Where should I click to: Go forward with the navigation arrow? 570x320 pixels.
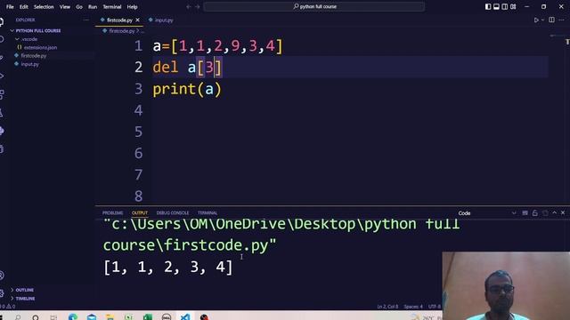tap(198, 7)
